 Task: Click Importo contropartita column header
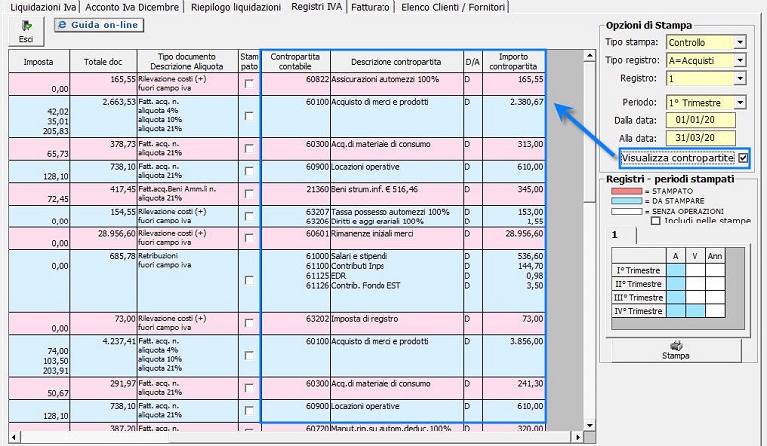click(513, 62)
